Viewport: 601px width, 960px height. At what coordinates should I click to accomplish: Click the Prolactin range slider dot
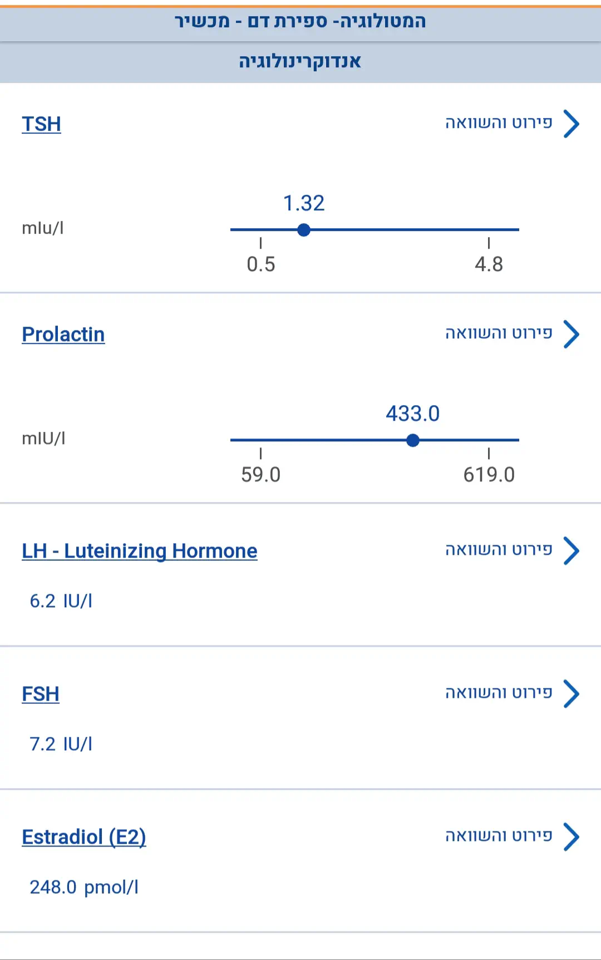click(x=413, y=440)
